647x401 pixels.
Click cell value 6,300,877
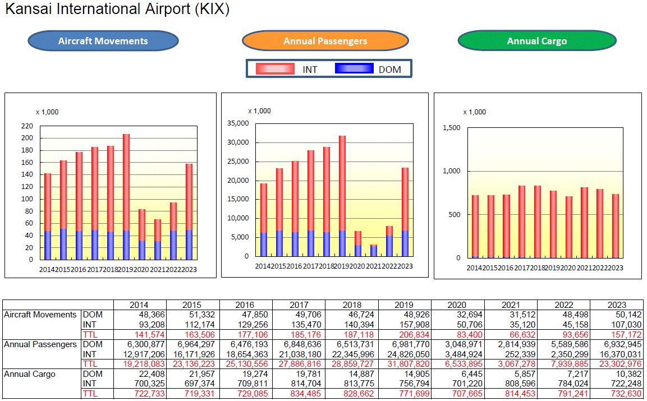pos(146,344)
